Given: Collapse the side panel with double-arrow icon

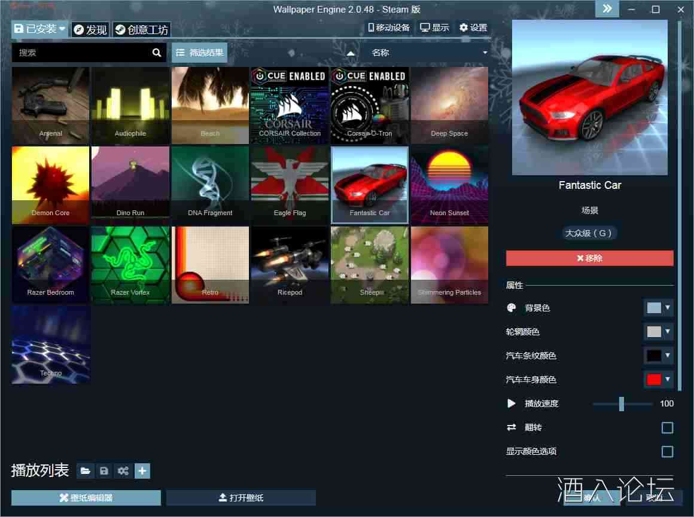Looking at the screenshot, I should pyautogui.click(x=607, y=9).
